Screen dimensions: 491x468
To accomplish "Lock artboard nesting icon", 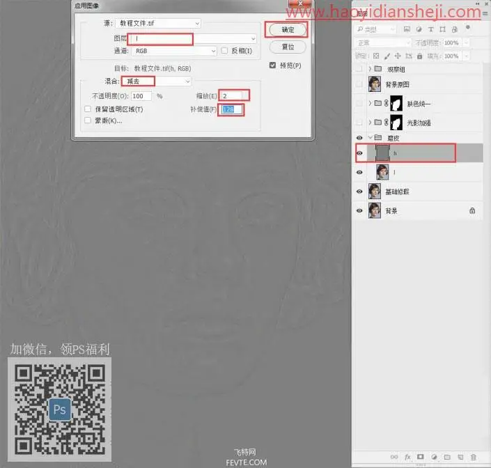I will pyautogui.click(x=409, y=56).
